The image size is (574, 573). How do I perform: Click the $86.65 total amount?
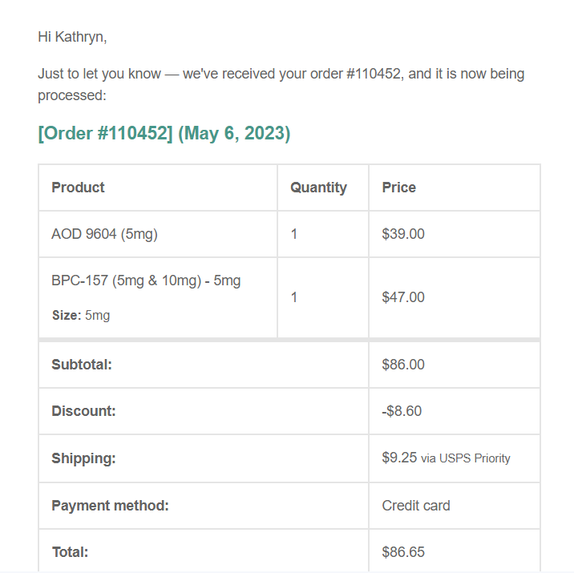[x=403, y=552]
